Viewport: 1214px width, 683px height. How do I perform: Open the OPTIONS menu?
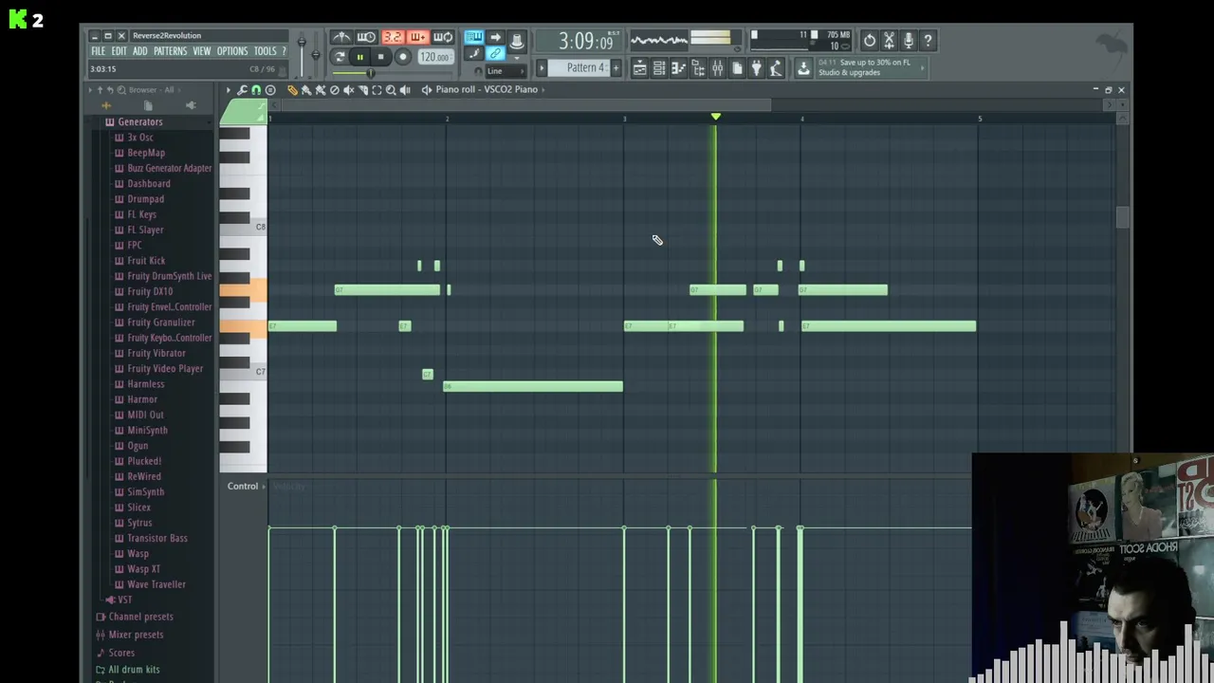click(x=231, y=51)
